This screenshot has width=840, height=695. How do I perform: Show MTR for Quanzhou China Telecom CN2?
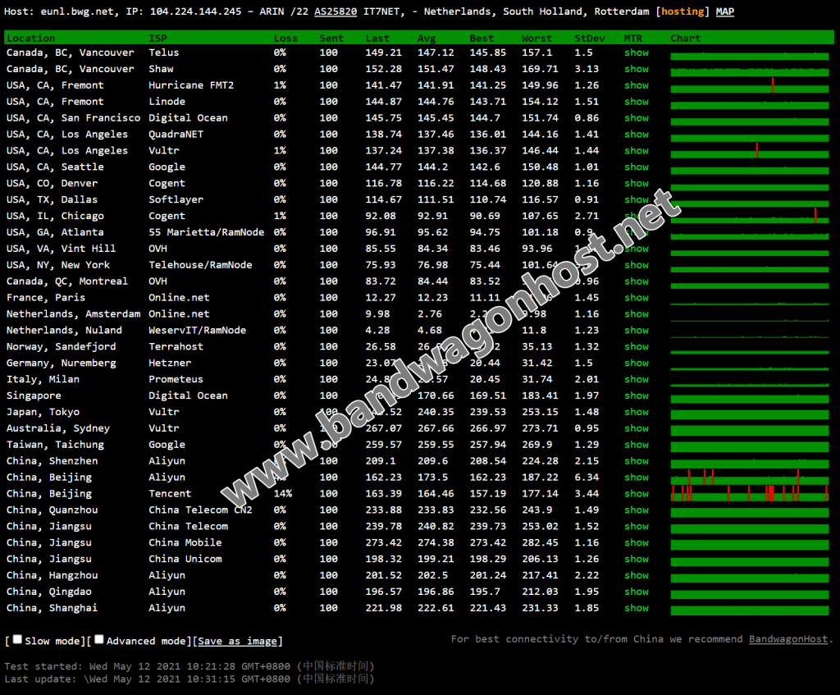click(637, 510)
